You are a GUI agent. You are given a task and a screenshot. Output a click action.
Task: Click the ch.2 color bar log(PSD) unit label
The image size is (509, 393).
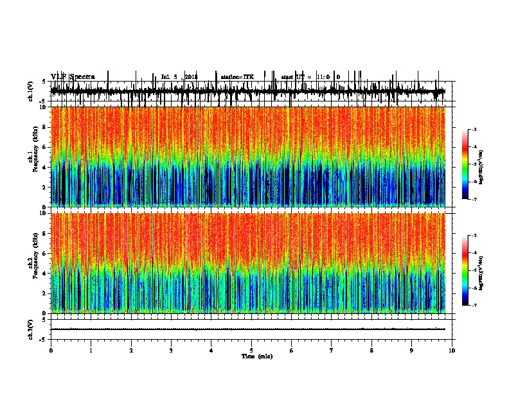click(x=481, y=273)
